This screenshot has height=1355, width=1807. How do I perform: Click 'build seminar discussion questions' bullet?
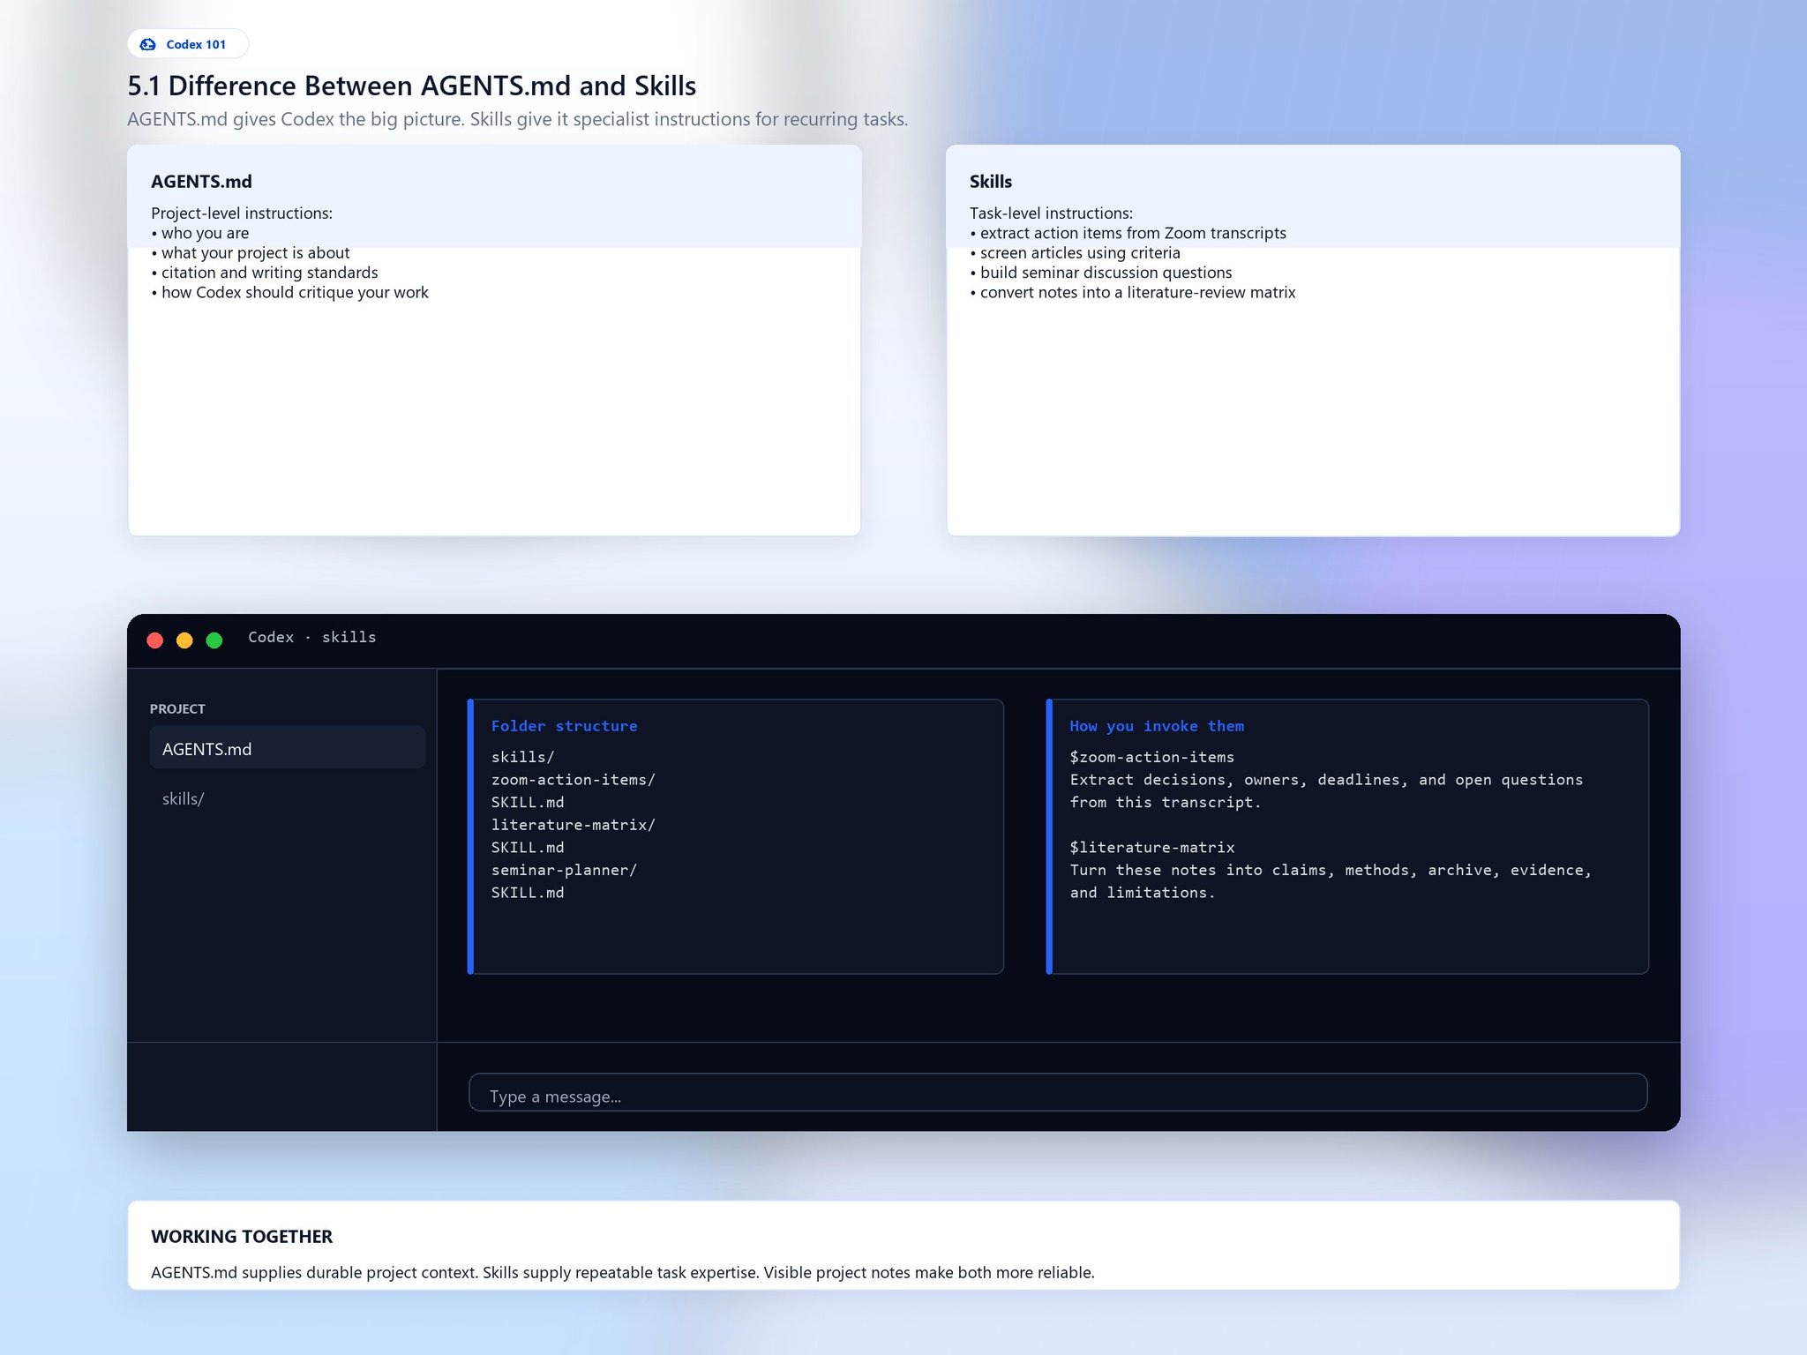[1101, 273]
